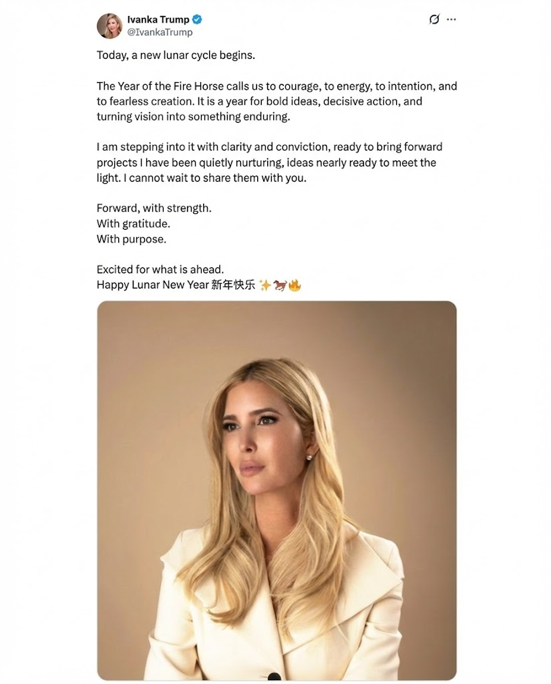This screenshot has height=684, width=551.
Task: Open the Grok explain-post icon
Action: [434, 19]
